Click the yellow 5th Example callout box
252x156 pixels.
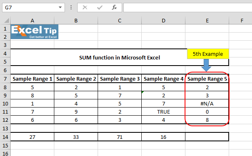pyautogui.click(x=208, y=54)
